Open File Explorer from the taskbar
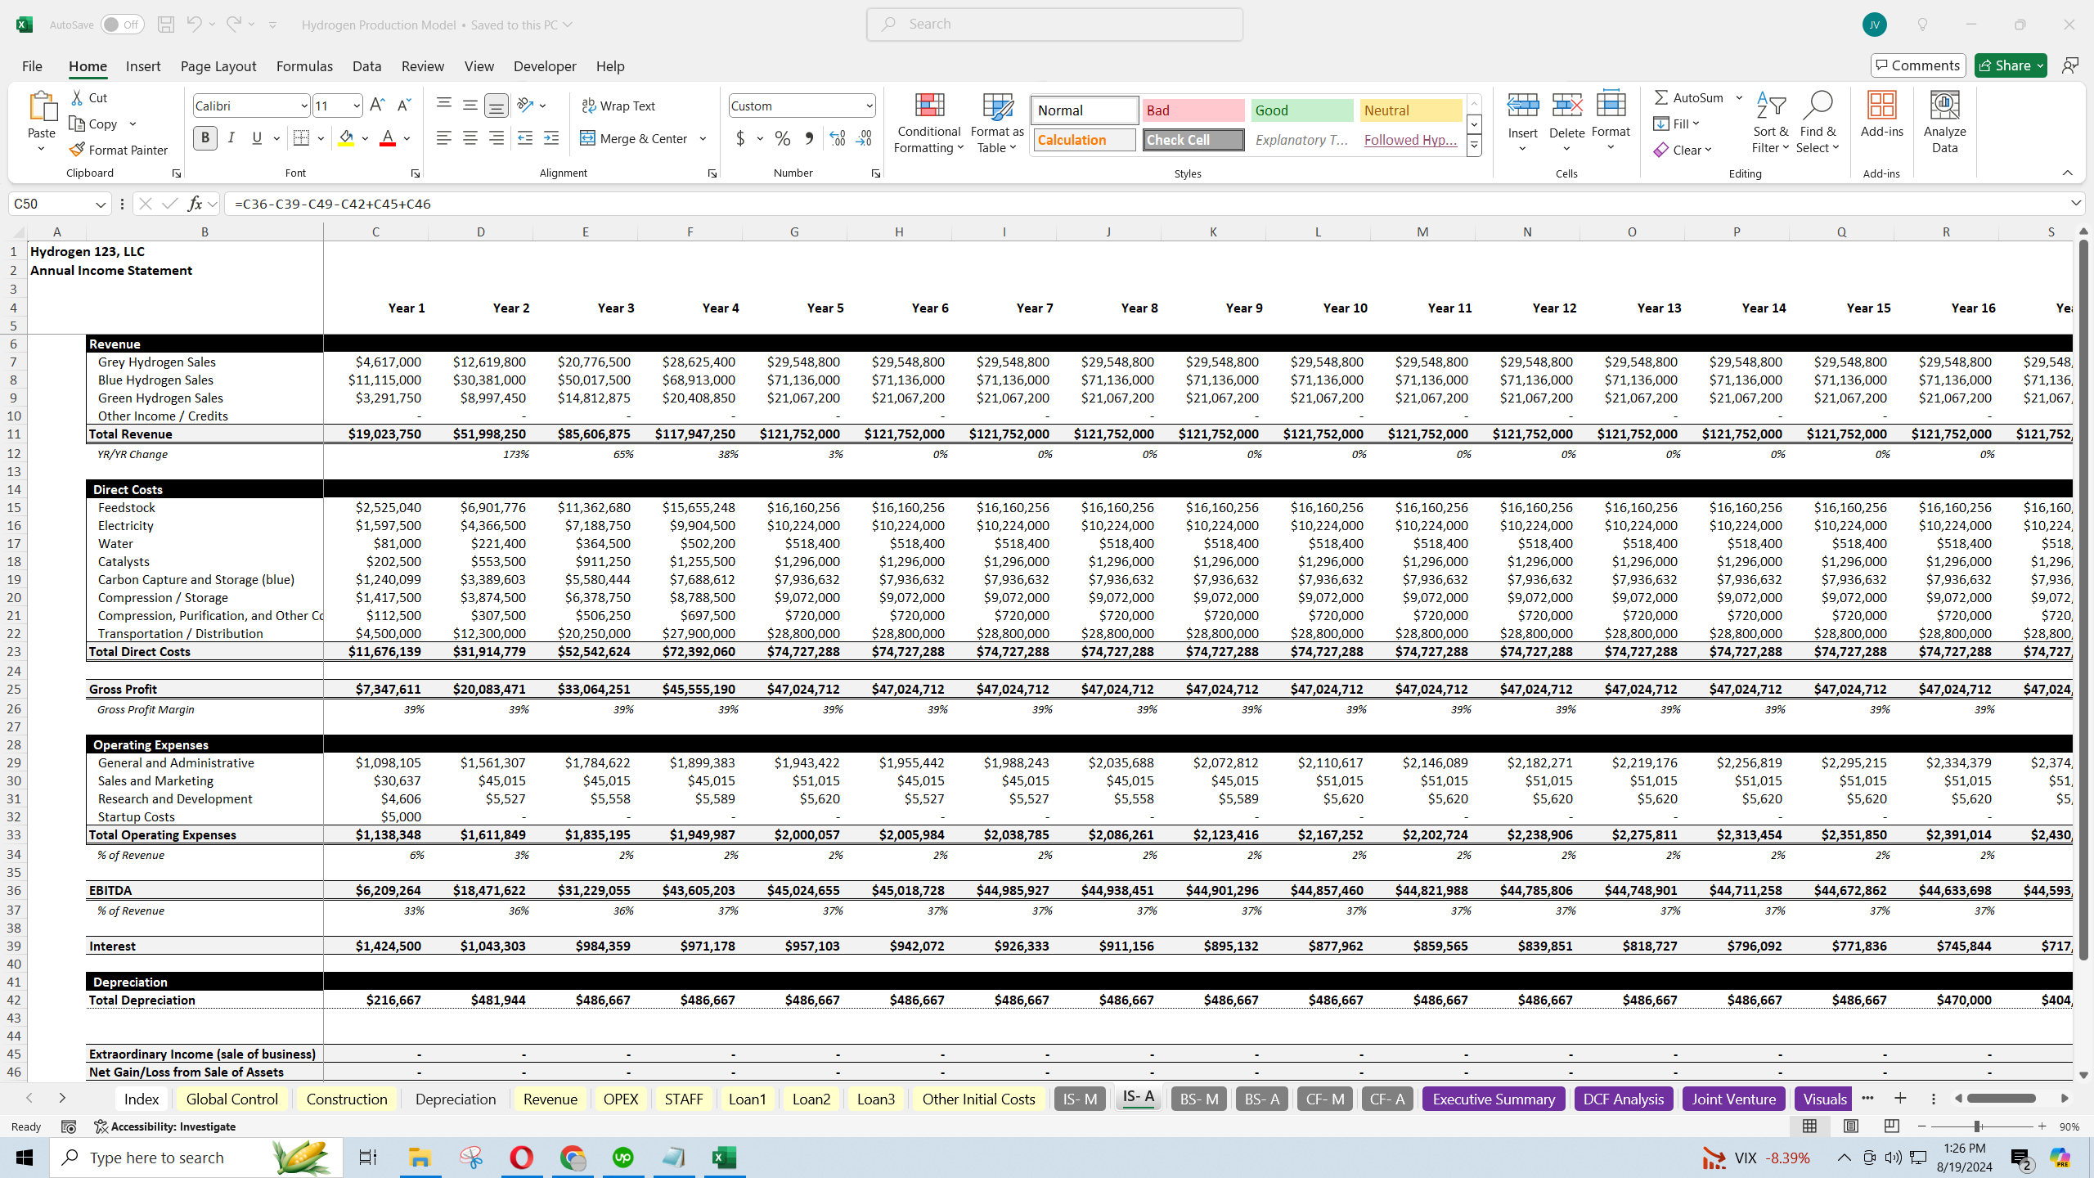The image size is (2094, 1178). (x=420, y=1158)
